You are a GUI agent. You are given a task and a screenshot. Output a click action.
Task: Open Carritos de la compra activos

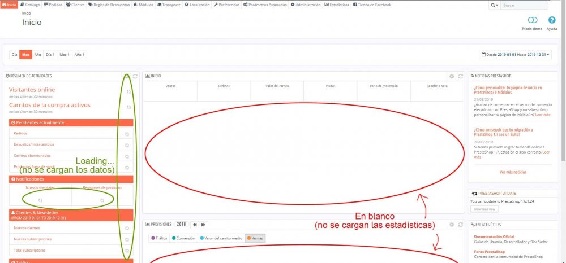point(50,105)
